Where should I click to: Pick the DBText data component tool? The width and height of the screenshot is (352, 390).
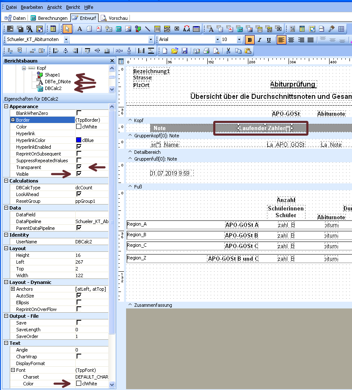(x=211, y=29)
